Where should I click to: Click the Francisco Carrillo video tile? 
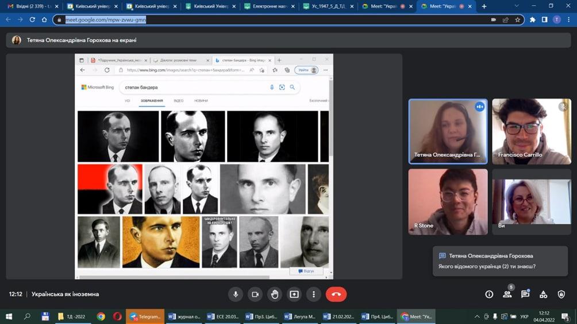[x=531, y=131]
